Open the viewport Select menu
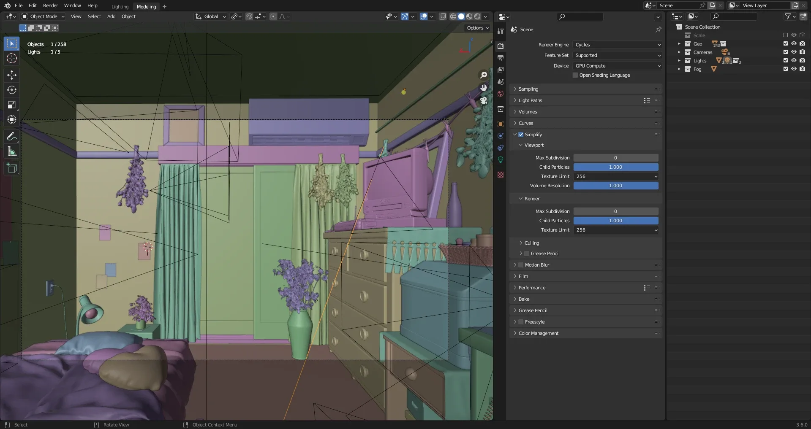 [x=94, y=16]
